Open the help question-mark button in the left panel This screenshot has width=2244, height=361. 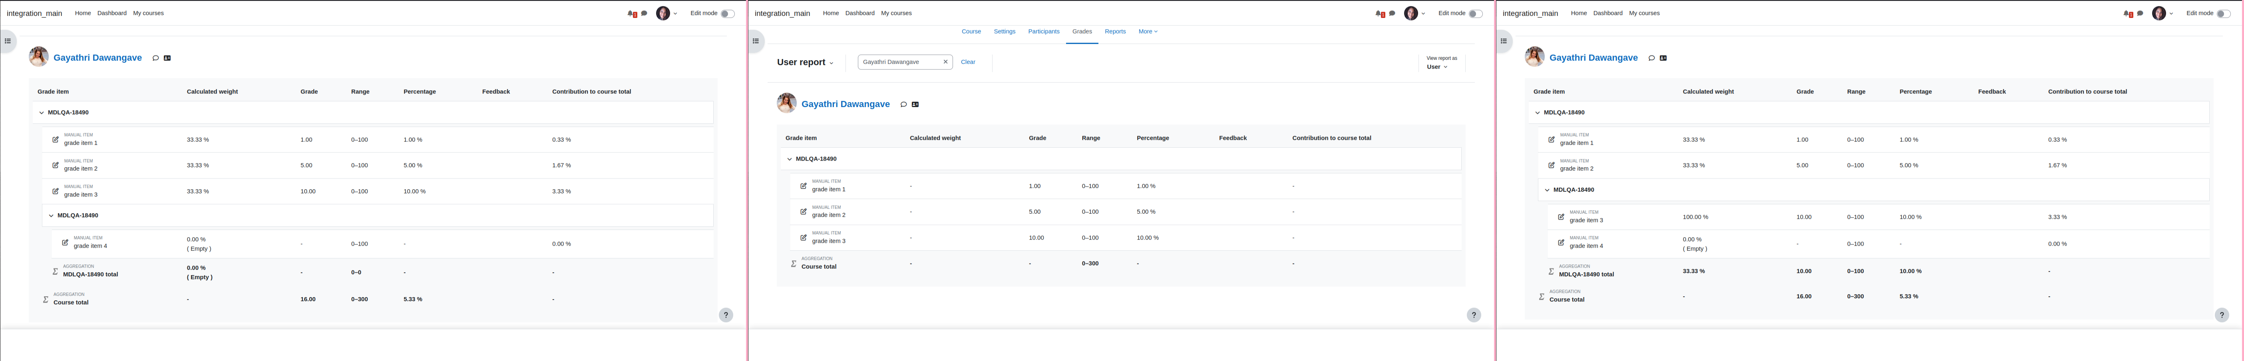pos(726,315)
